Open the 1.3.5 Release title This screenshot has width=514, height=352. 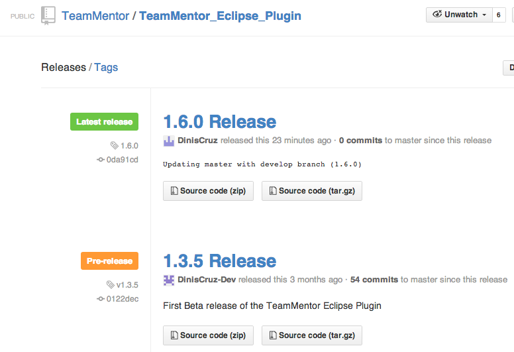pyautogui.click(x=219, y=261)
